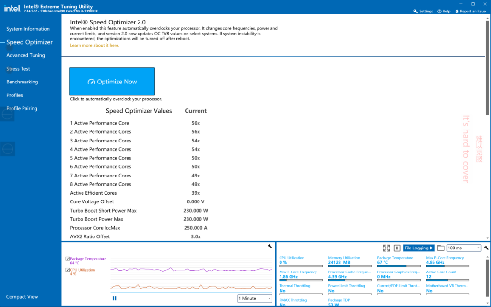Click the Motherboard VR Thermal monitor
Image resolution: width=491 pixels, height=307 pixels.
[x=447, y=288]
